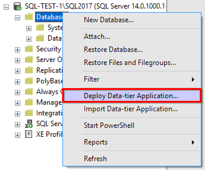Click the Databases folder icon
205x170 pixels.
click(x=29, y=17)
